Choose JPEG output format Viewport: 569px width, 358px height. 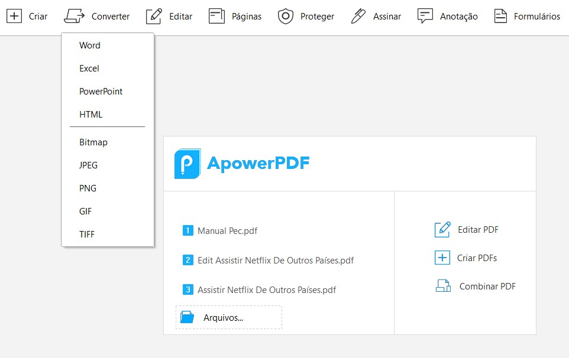(x=88, y=165)
